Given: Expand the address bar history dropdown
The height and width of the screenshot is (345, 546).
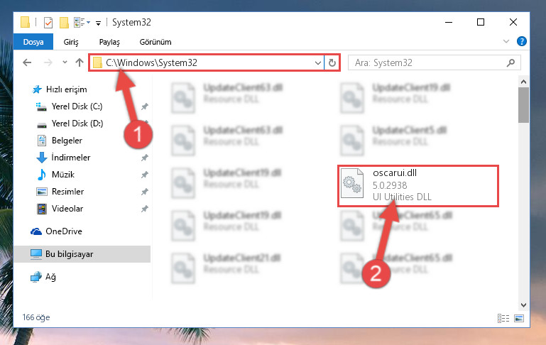Looking at the screenshot, I should click(317, 63).
